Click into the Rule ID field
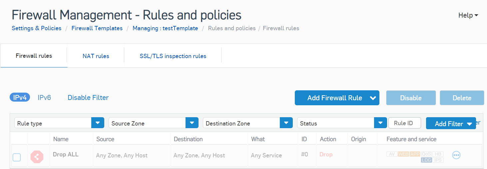 404,123
